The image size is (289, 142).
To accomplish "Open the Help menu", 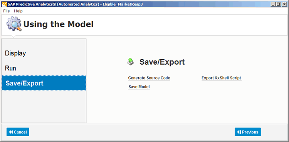I will pyautogui.click(x=18, y=11).
